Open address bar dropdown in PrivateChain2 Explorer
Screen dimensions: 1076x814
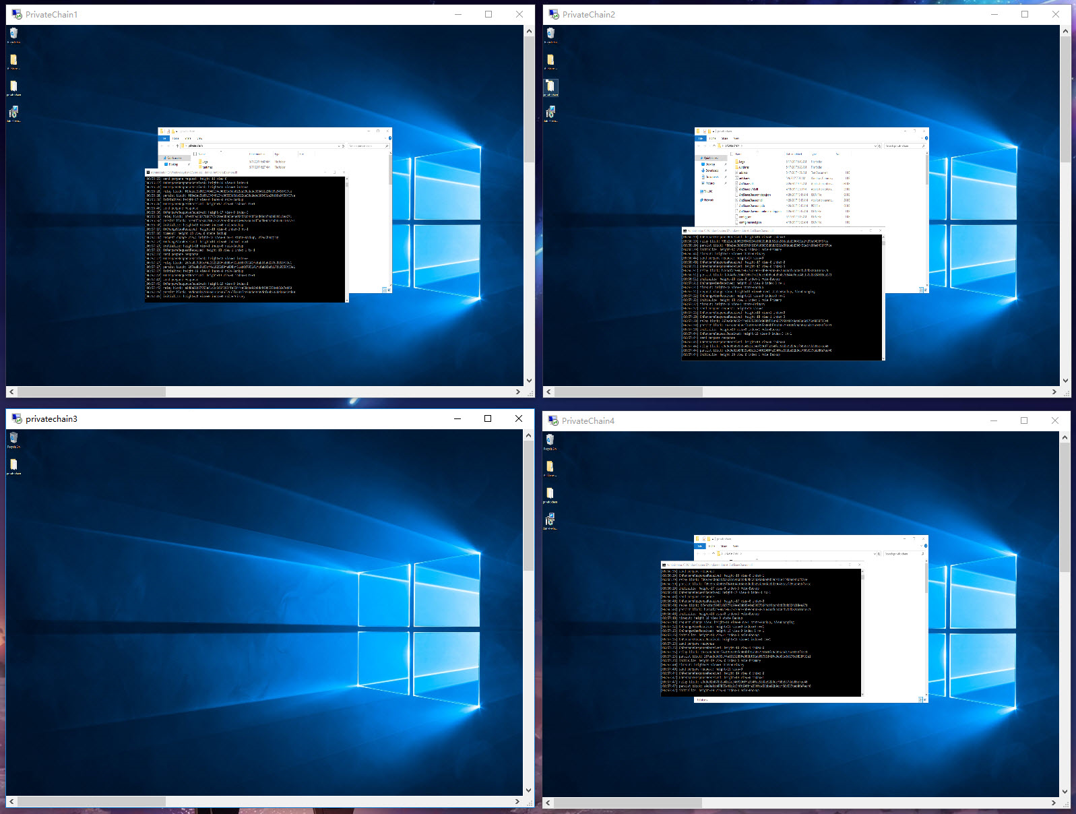coord(875,146)
